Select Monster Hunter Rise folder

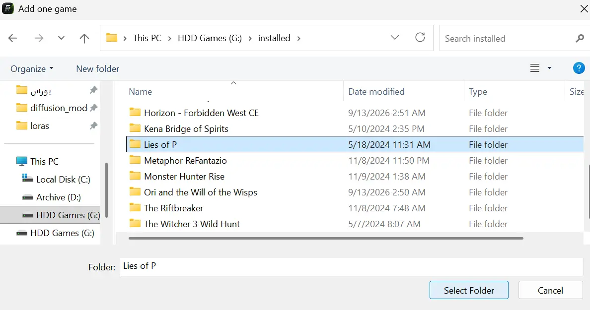tap(355, 176)
